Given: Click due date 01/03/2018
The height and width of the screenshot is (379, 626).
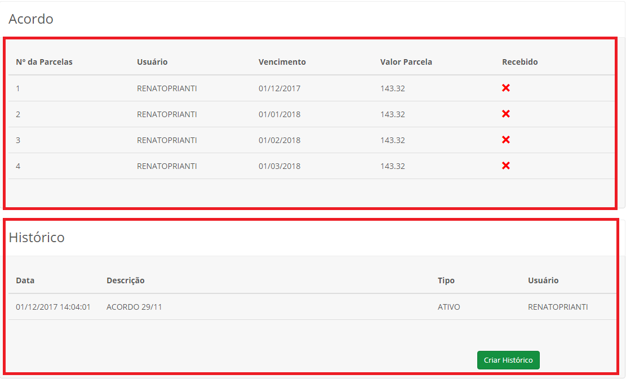Looking at the screenshot, I should 279,166.
